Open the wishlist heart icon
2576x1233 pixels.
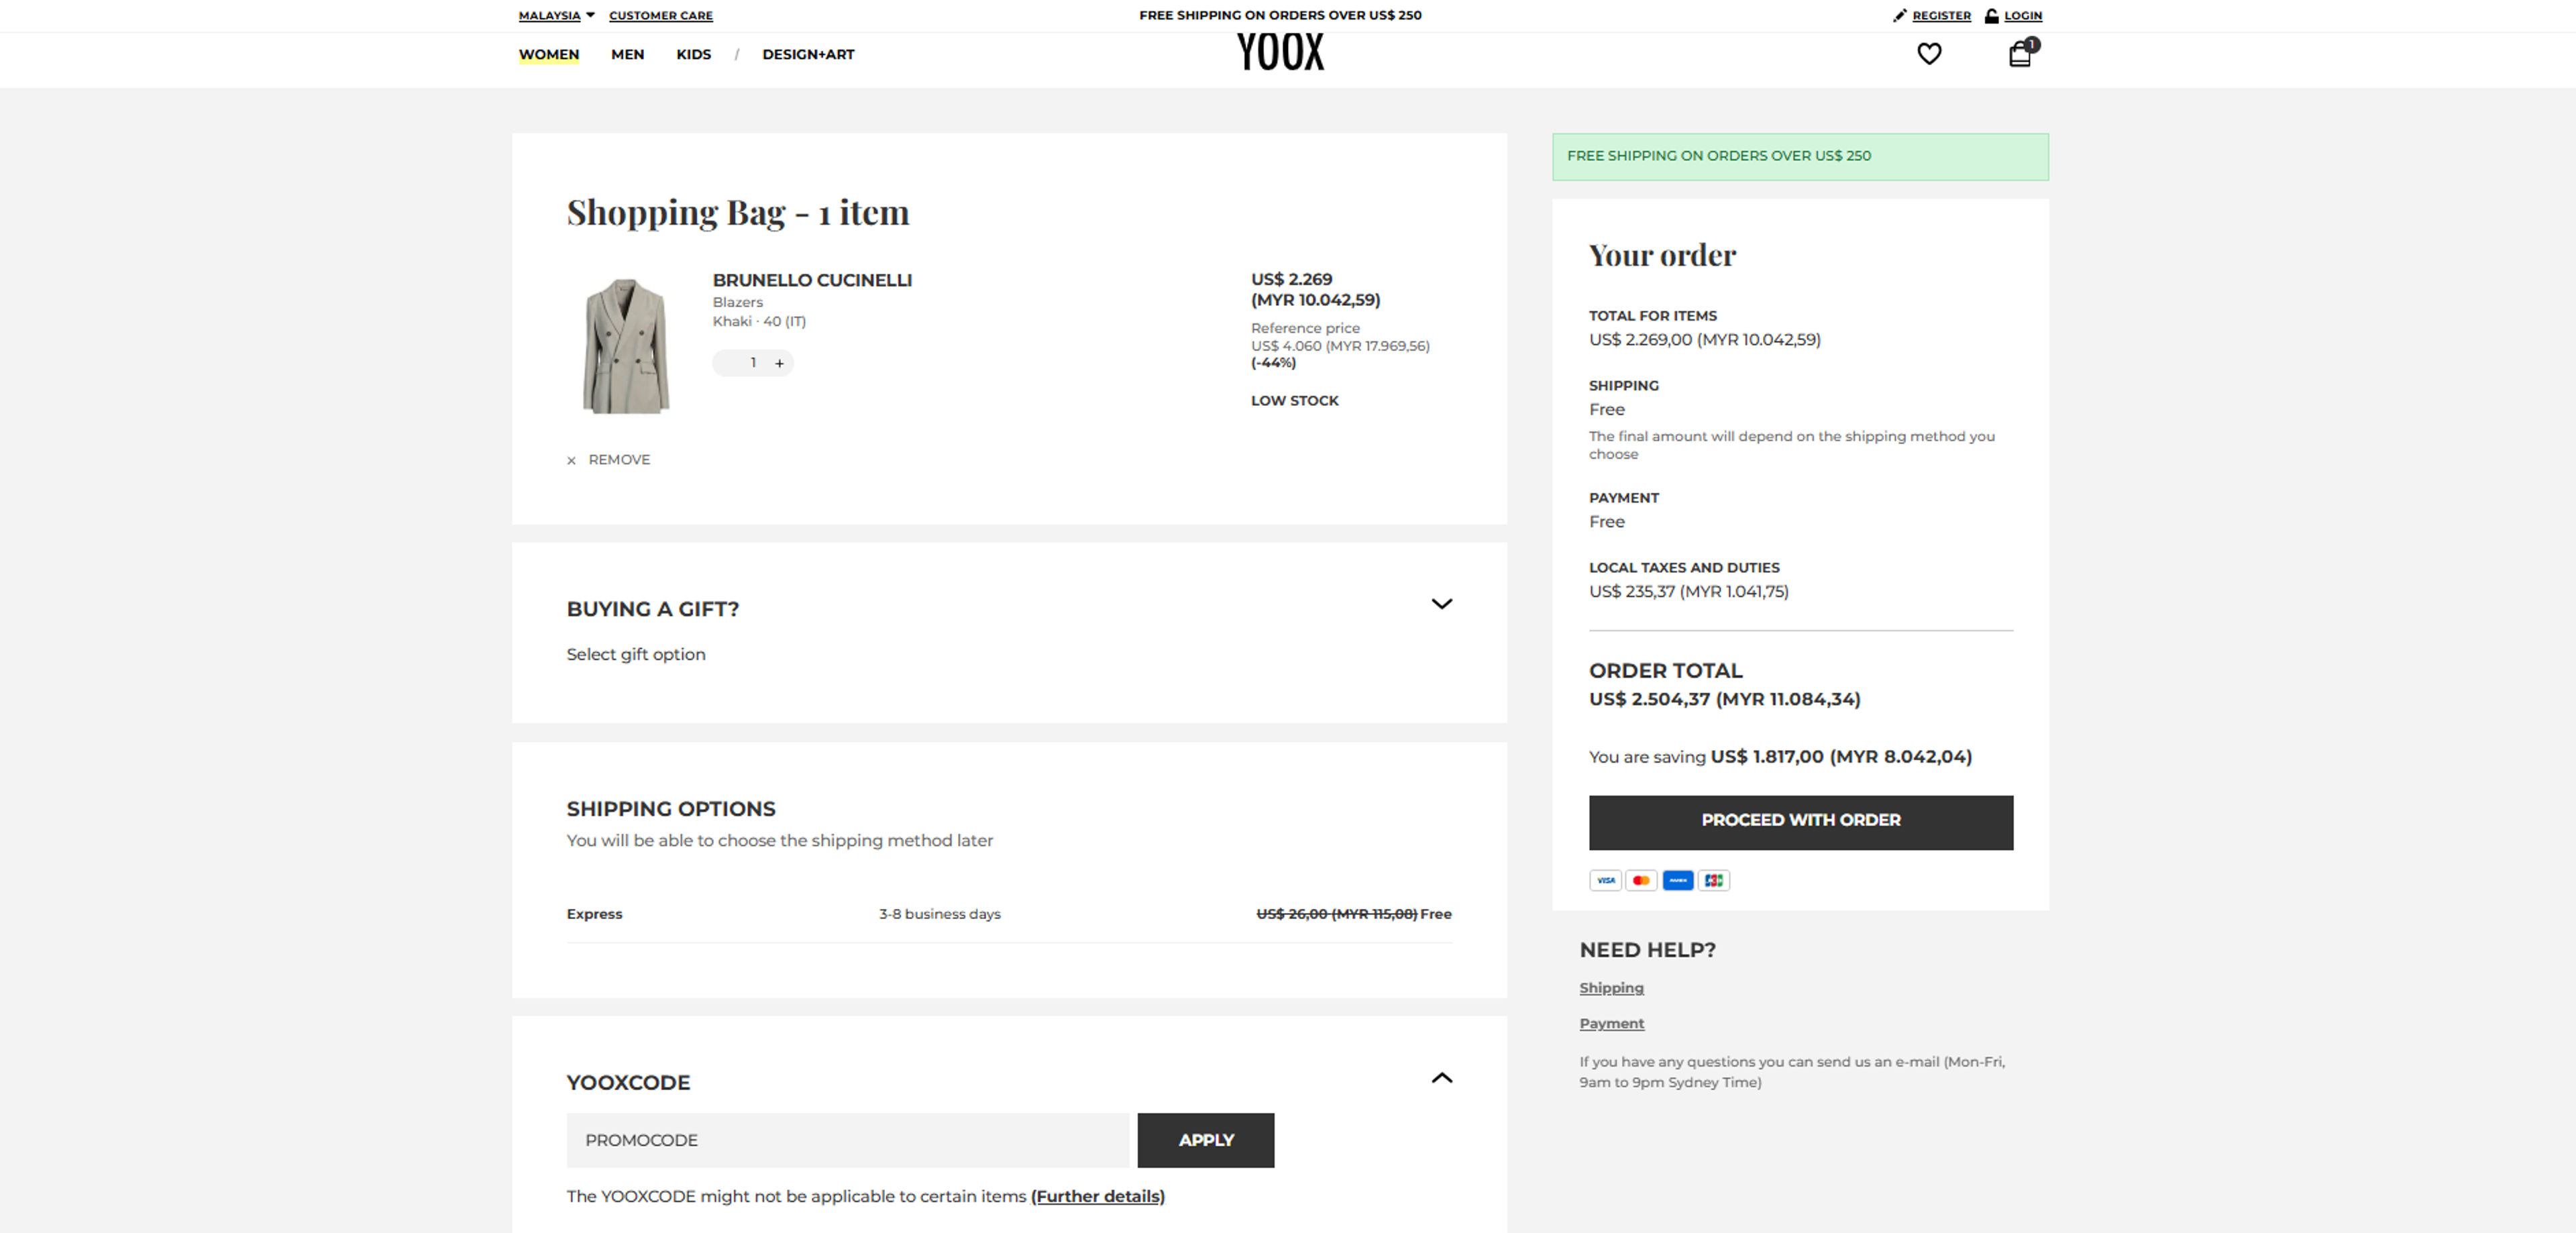(x=1928, y=54)
